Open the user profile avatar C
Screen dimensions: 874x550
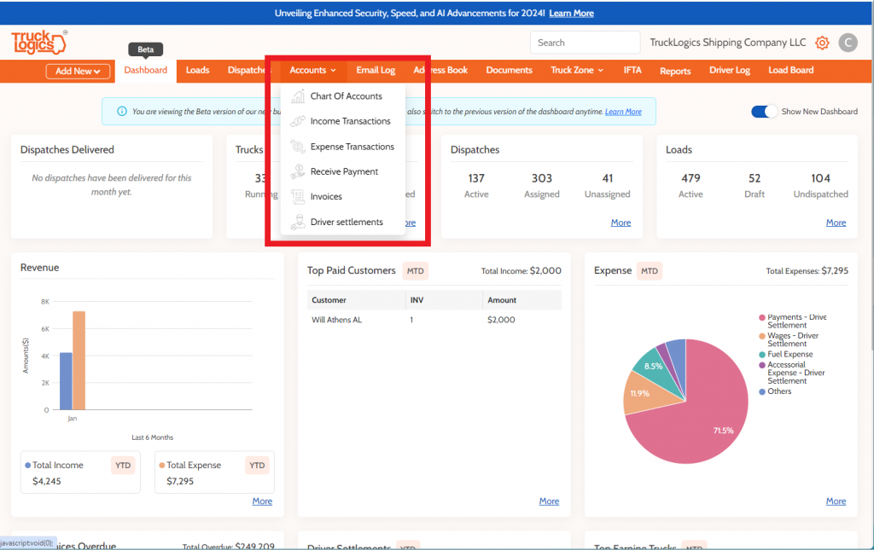(x=848, y=43)
